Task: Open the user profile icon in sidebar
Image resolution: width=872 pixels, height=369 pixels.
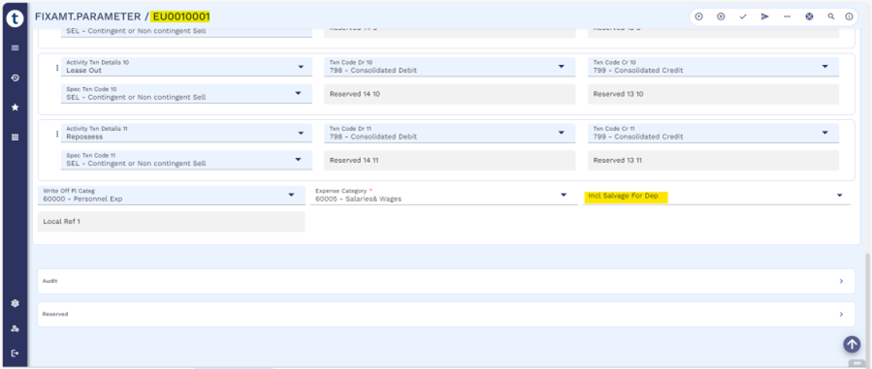Action: [x=15, y=328]
